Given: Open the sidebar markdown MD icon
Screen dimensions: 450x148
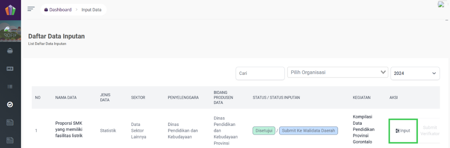Looking at the screenshot, I should [10, 69].
